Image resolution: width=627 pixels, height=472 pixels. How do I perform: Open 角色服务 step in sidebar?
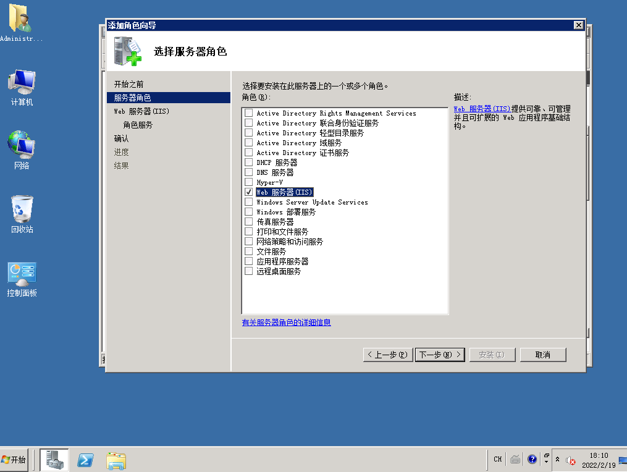(x=138, y=125)
